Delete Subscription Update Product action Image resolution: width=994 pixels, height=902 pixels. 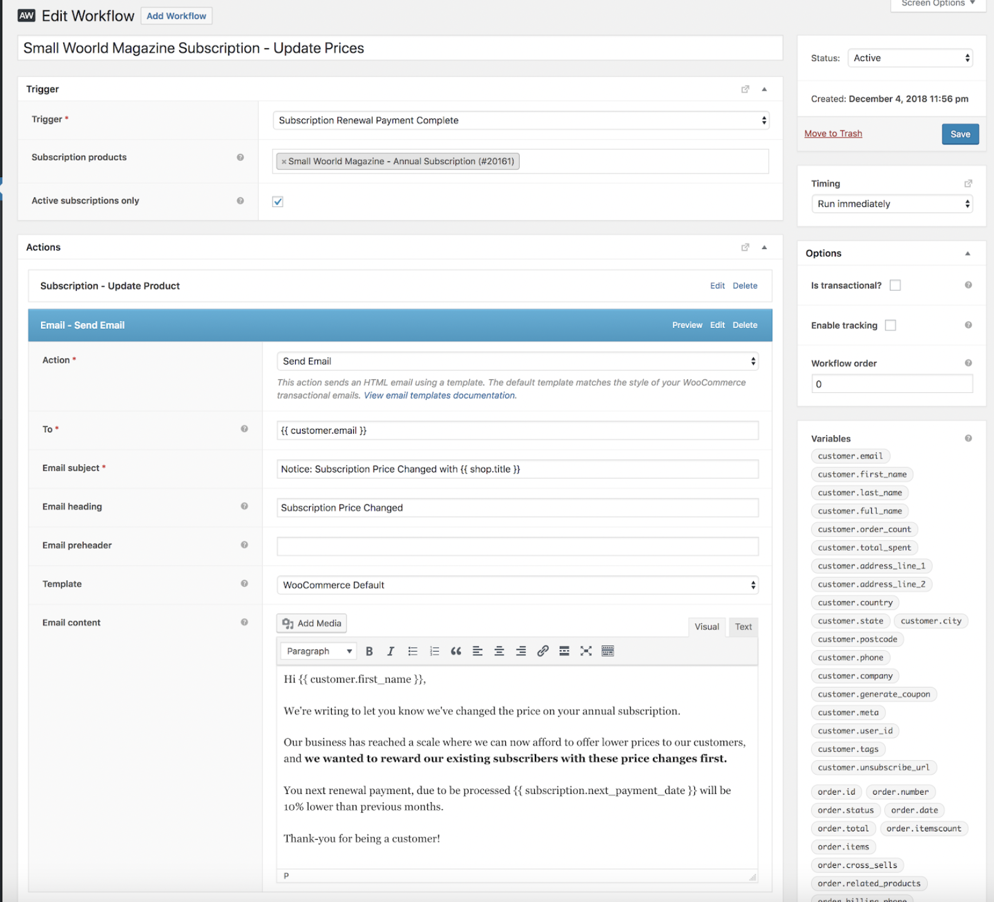point(745,286)
